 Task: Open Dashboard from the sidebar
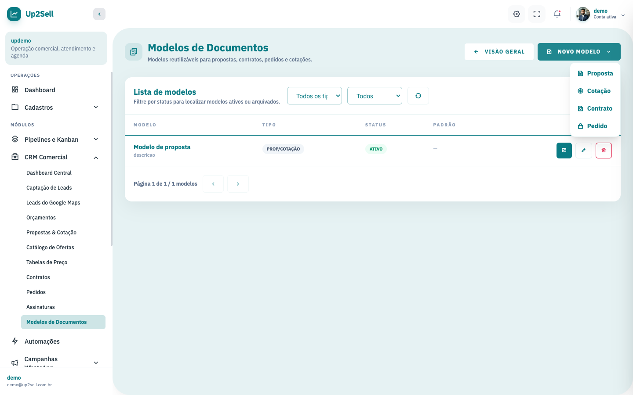pos(56,90)
